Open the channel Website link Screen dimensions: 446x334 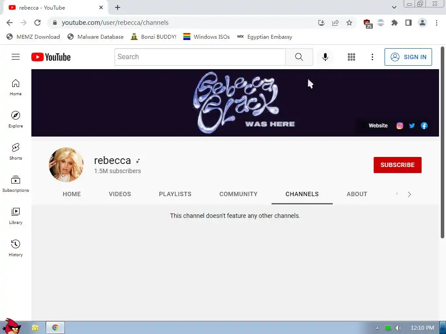point(378,126)
